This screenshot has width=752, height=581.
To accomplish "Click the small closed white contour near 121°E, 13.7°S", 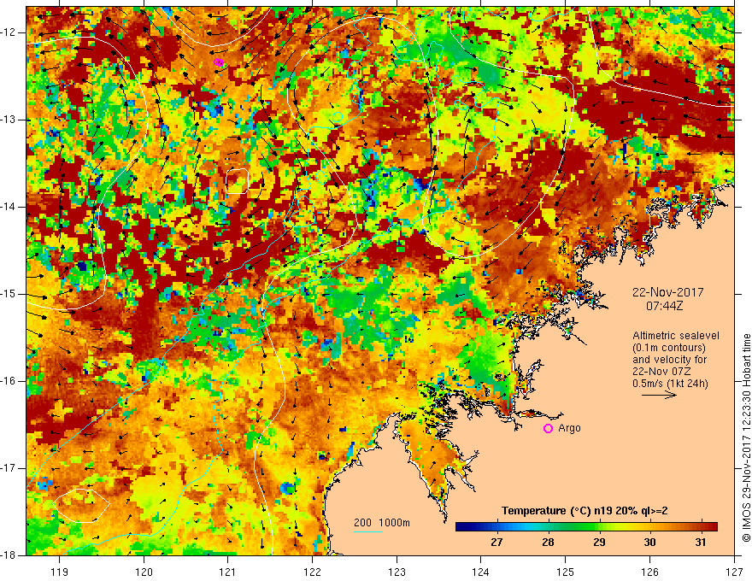I will (237, 181).
